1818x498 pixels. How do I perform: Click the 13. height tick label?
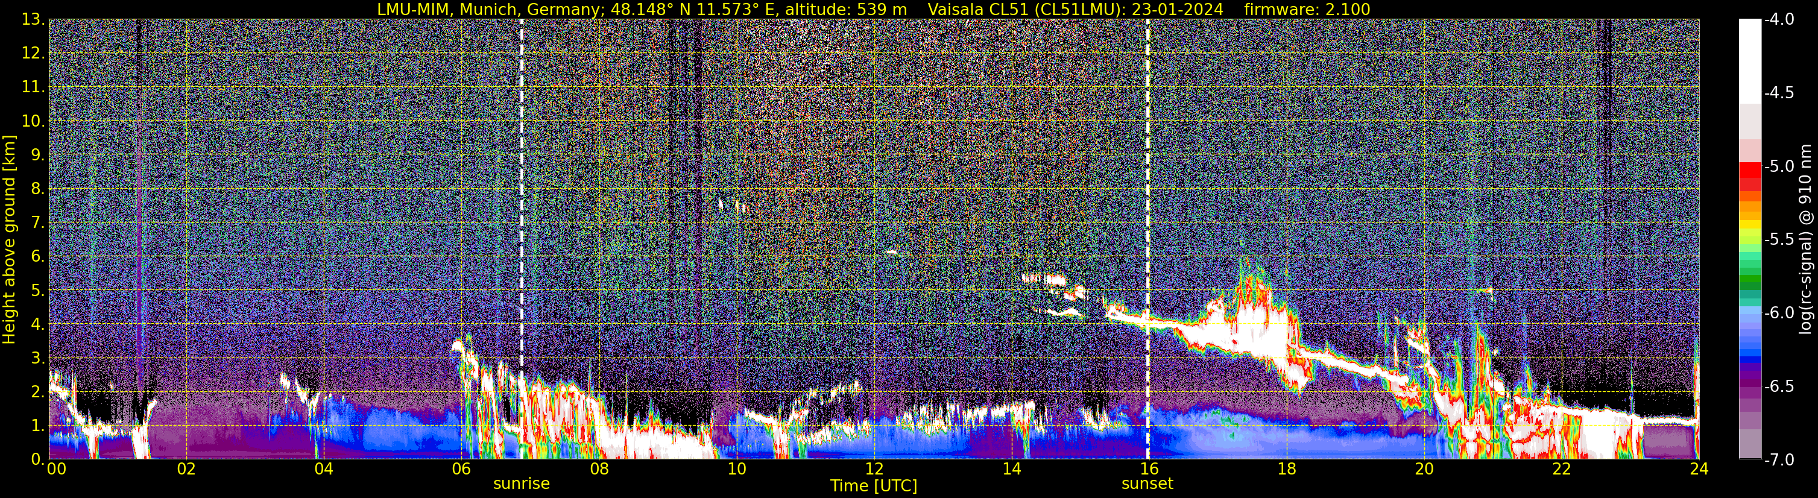tap(33, 19)
